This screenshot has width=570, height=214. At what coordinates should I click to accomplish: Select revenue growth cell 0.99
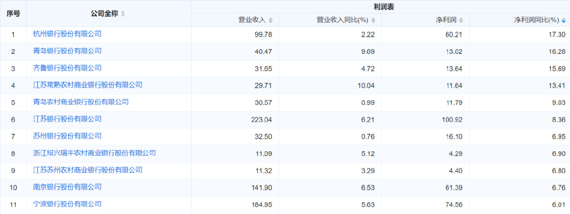[368, 103]
